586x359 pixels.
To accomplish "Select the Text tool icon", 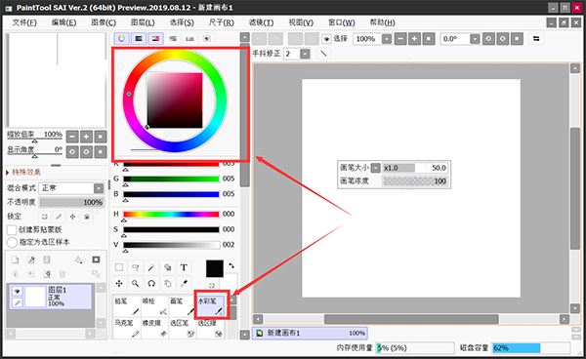I will tap(184, 267).
